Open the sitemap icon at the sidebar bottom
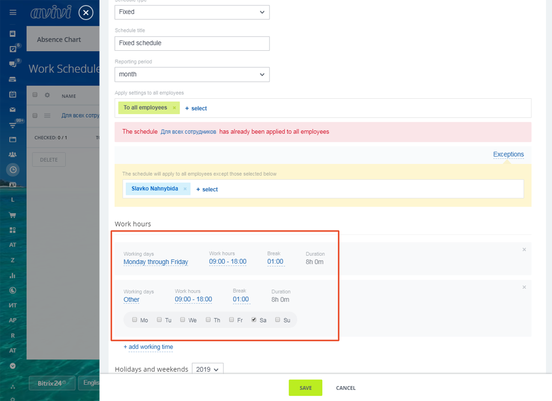This screenshot has width=552, height=401. pos(13,387)
